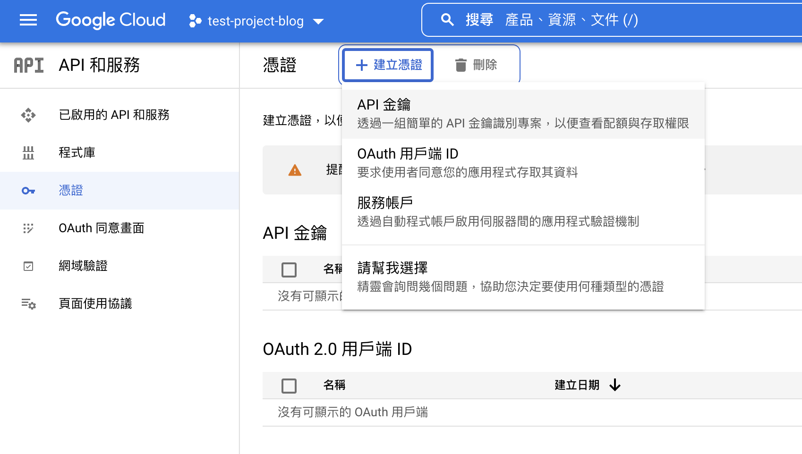This screenshot has height=454, width=802.
Task: Select API 金鑰 from the menu
Action: [523, 114]
